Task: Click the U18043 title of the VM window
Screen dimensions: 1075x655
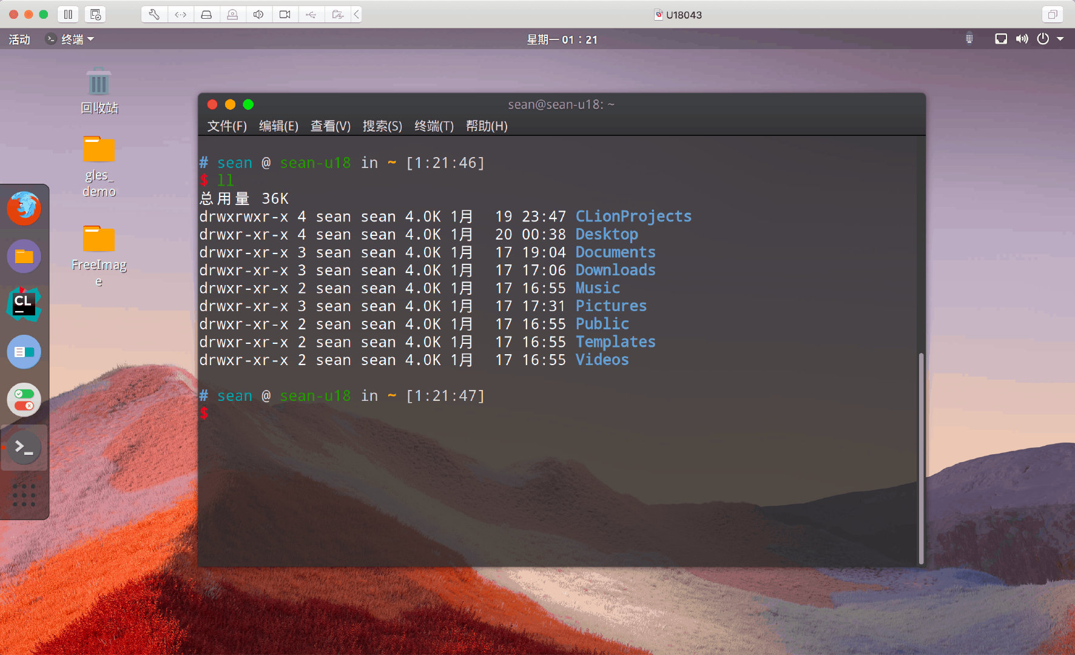Action: [x=684, y=15]
